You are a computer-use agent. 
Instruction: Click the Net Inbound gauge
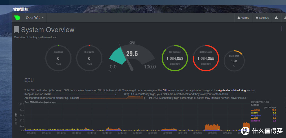(175, 58)
